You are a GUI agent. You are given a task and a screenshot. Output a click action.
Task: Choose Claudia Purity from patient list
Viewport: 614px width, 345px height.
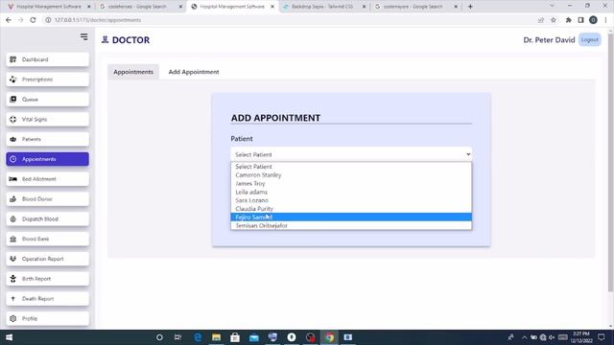(351, 209)
